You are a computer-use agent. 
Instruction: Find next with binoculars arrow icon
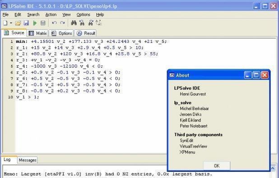(91, 23)
